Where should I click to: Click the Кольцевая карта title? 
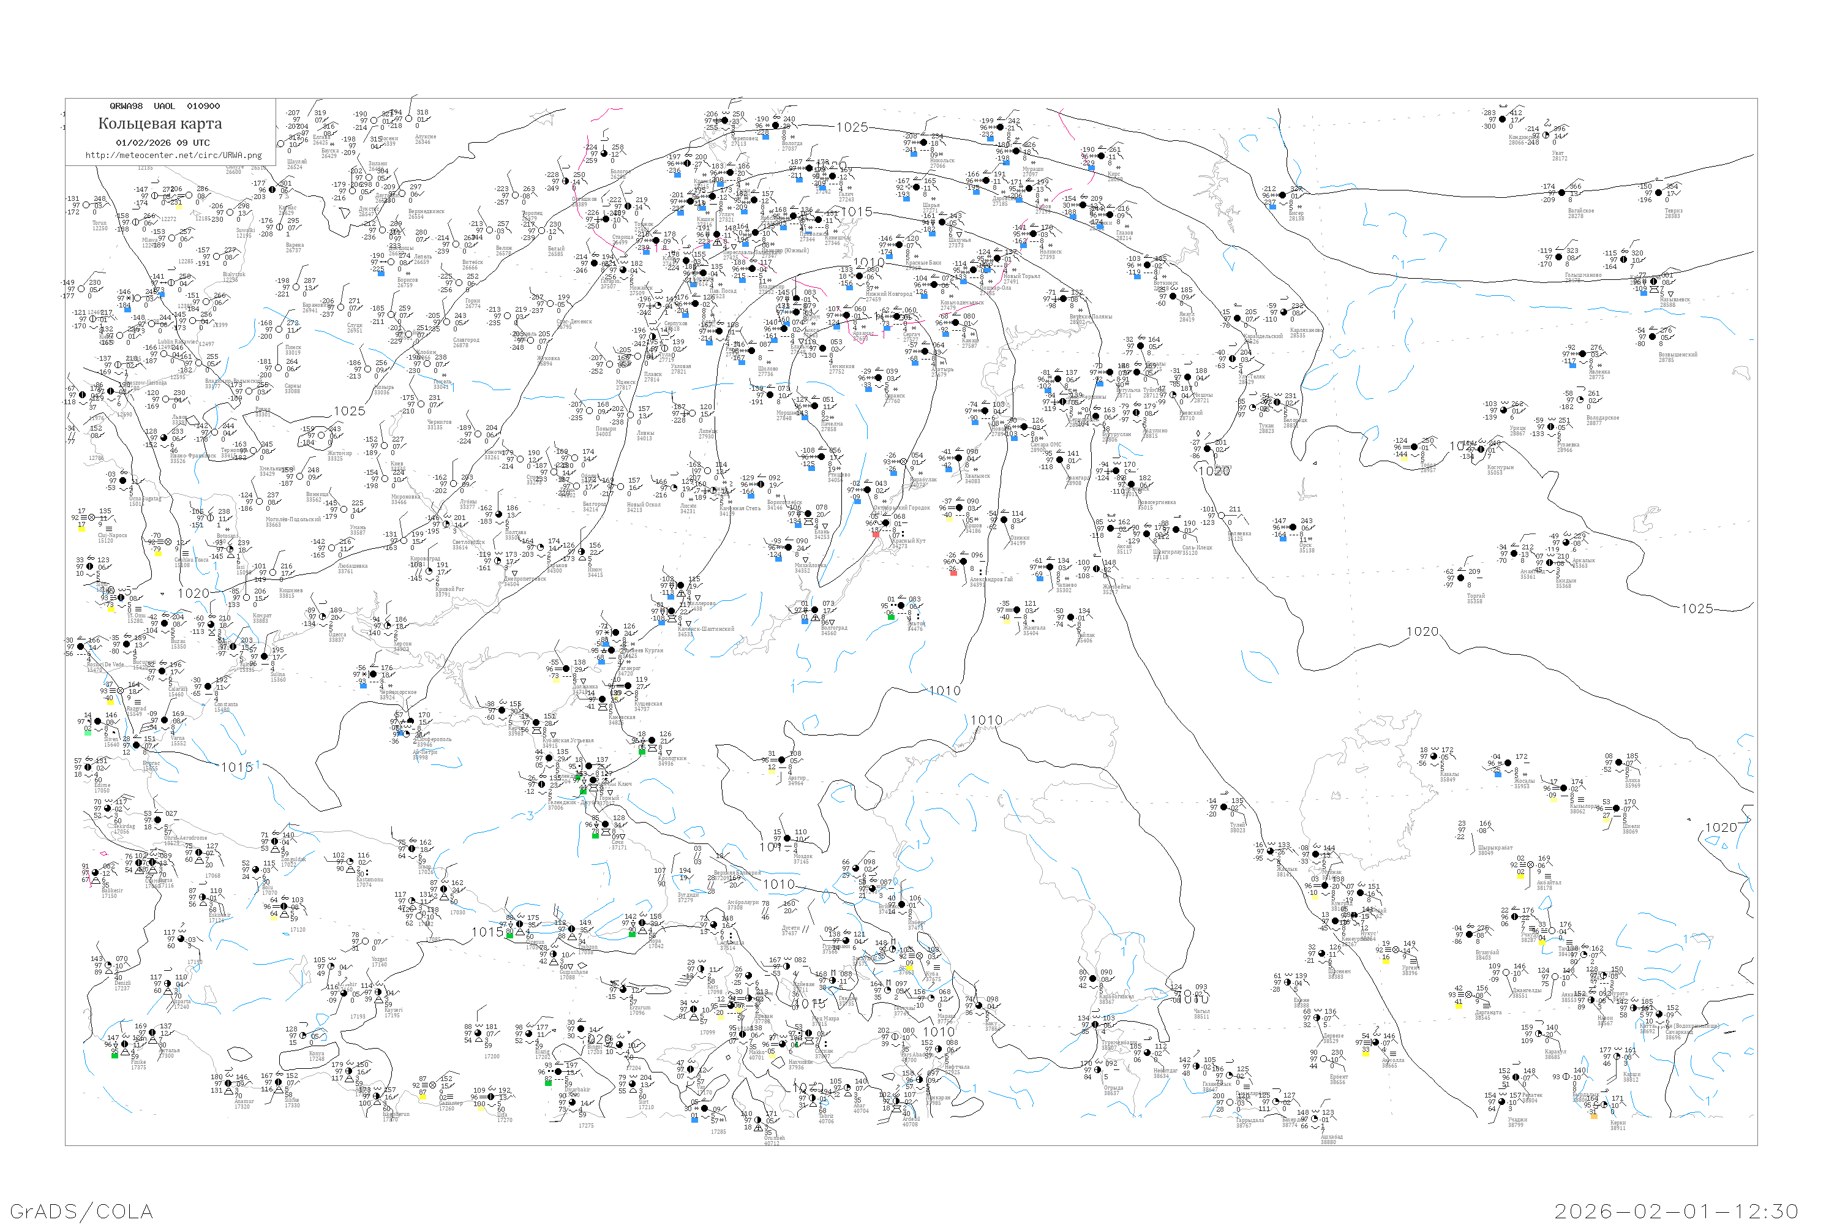[160, 124]
